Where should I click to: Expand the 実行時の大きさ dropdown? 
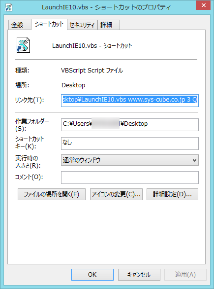click(130, 160)
